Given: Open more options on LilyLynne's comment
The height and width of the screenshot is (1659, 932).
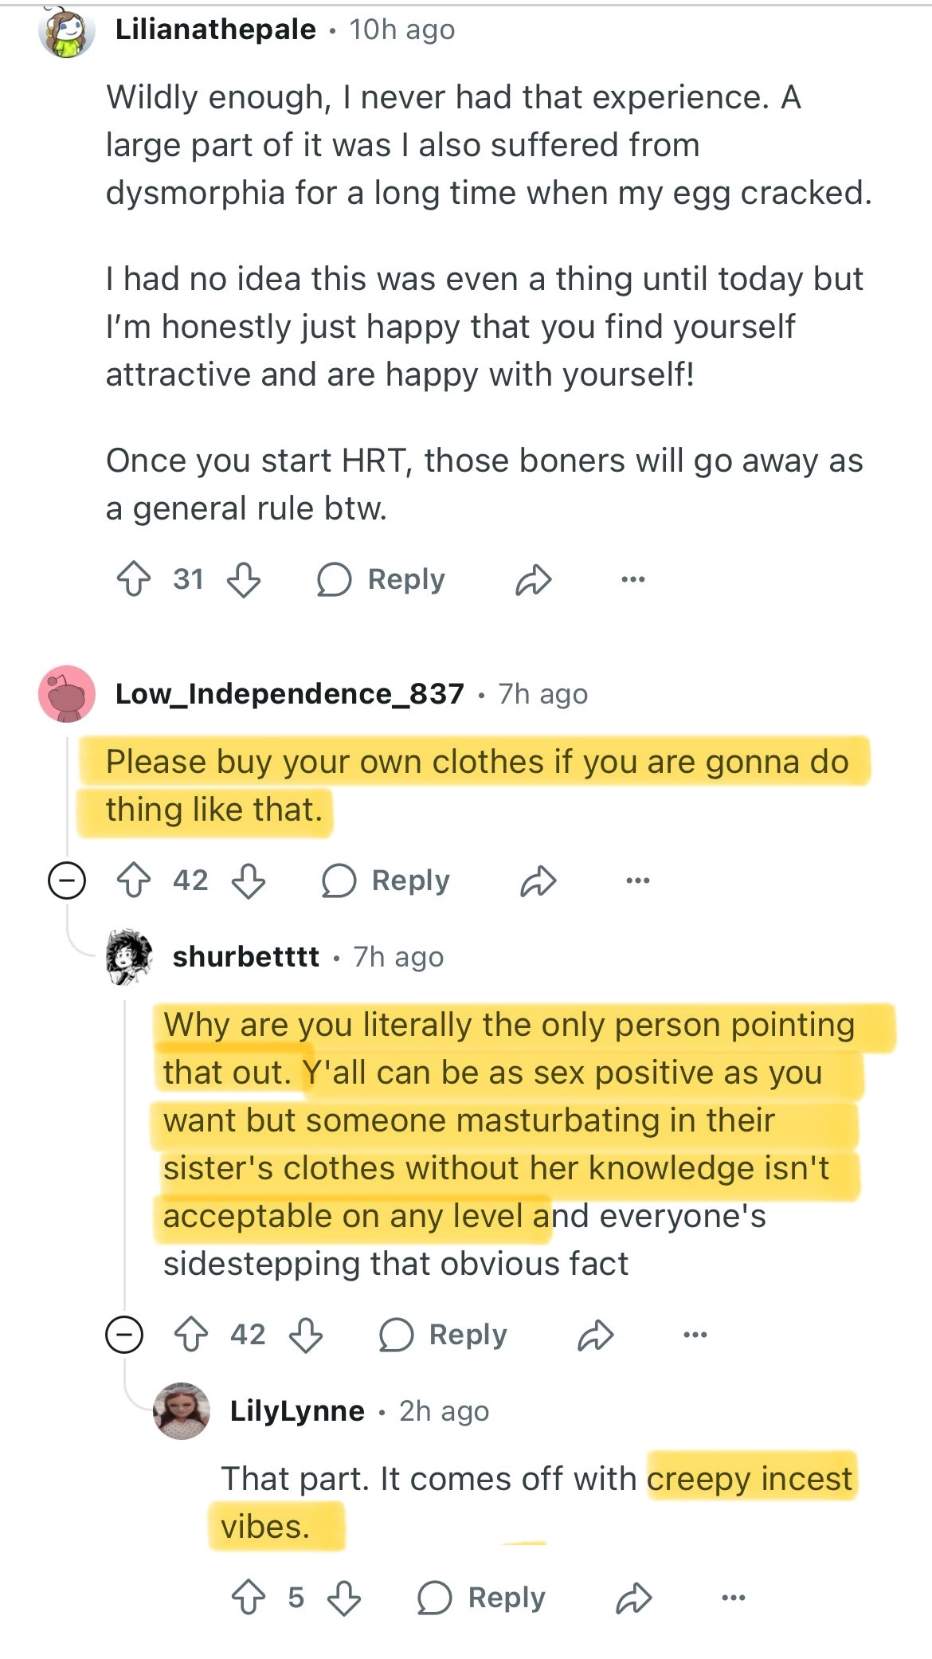Looking at the screenshot, I should tap(733, 1598).
